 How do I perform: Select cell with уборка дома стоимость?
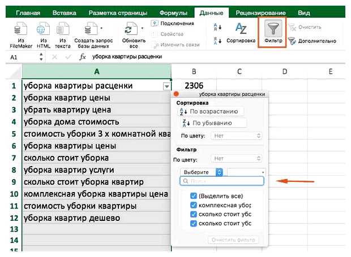(97, 122)
